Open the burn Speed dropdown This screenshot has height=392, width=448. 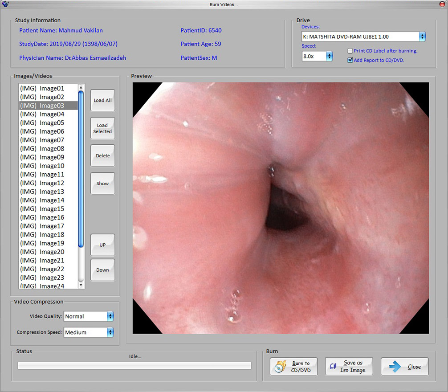click(330, 56)
